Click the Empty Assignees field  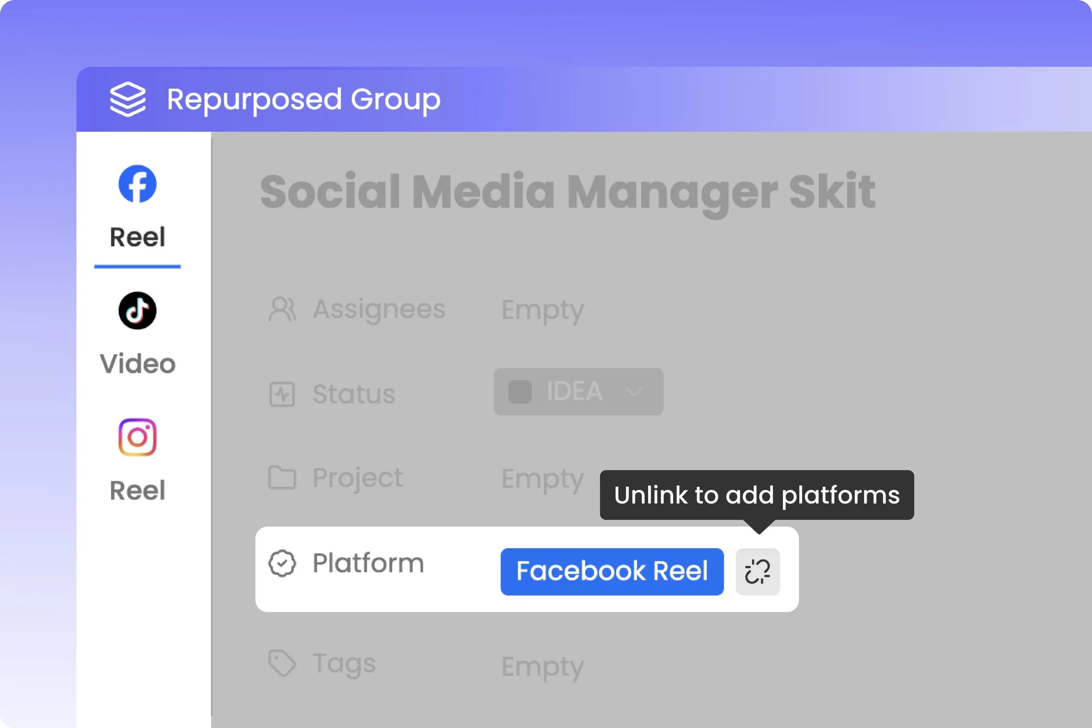tap(542, 310)
